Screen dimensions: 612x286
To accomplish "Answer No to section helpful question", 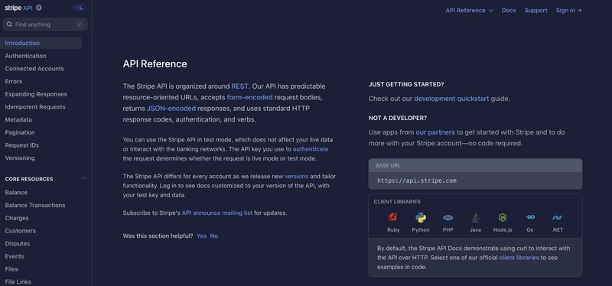I will (x=214, y=236).
